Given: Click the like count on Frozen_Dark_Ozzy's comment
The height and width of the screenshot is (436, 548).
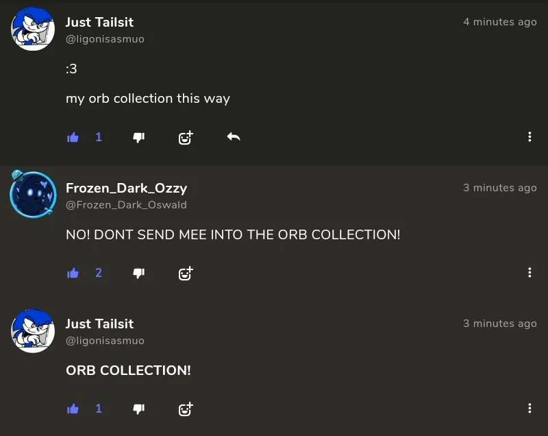Looking at the screenshot, I should point(99,273).
